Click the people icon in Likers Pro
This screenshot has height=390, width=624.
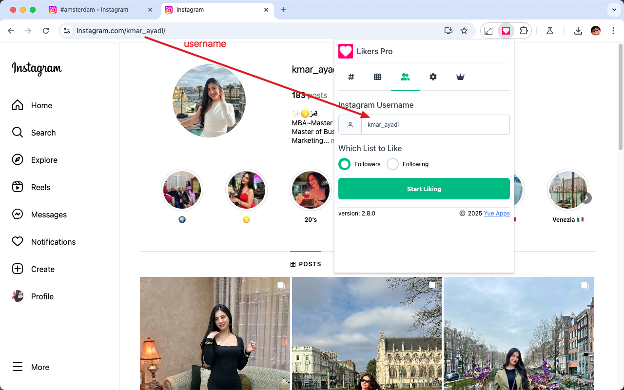click(405, 77)
